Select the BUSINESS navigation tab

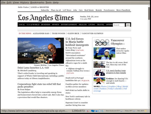tap(46, 25)
